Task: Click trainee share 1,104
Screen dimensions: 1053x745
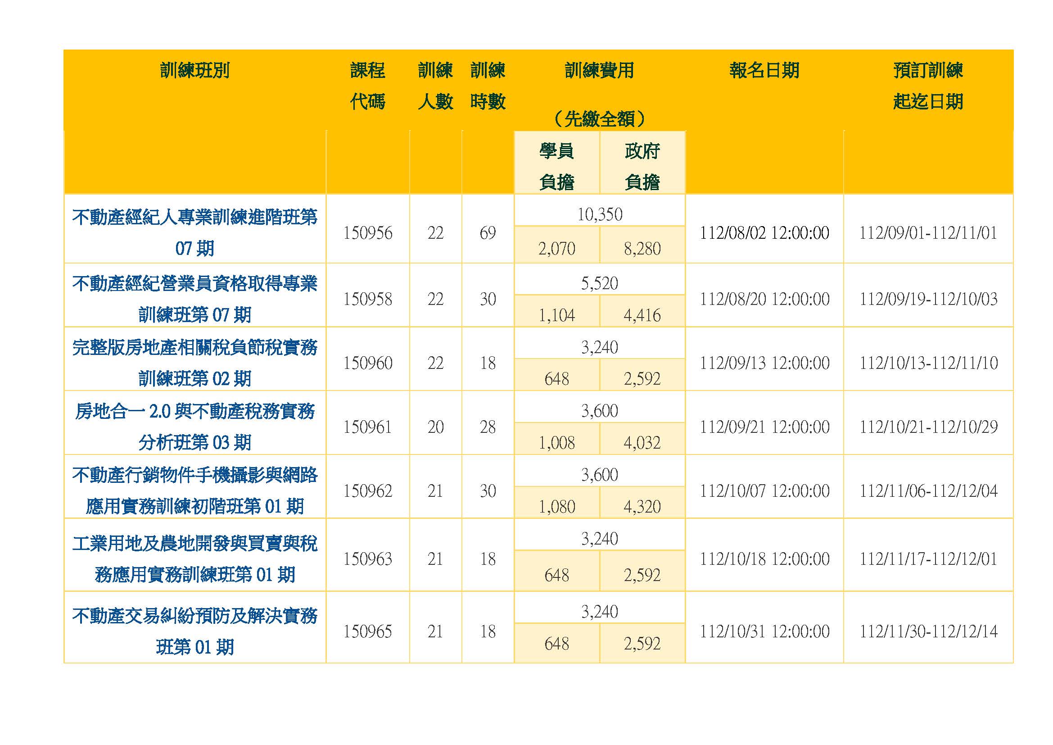Action: 557,315
